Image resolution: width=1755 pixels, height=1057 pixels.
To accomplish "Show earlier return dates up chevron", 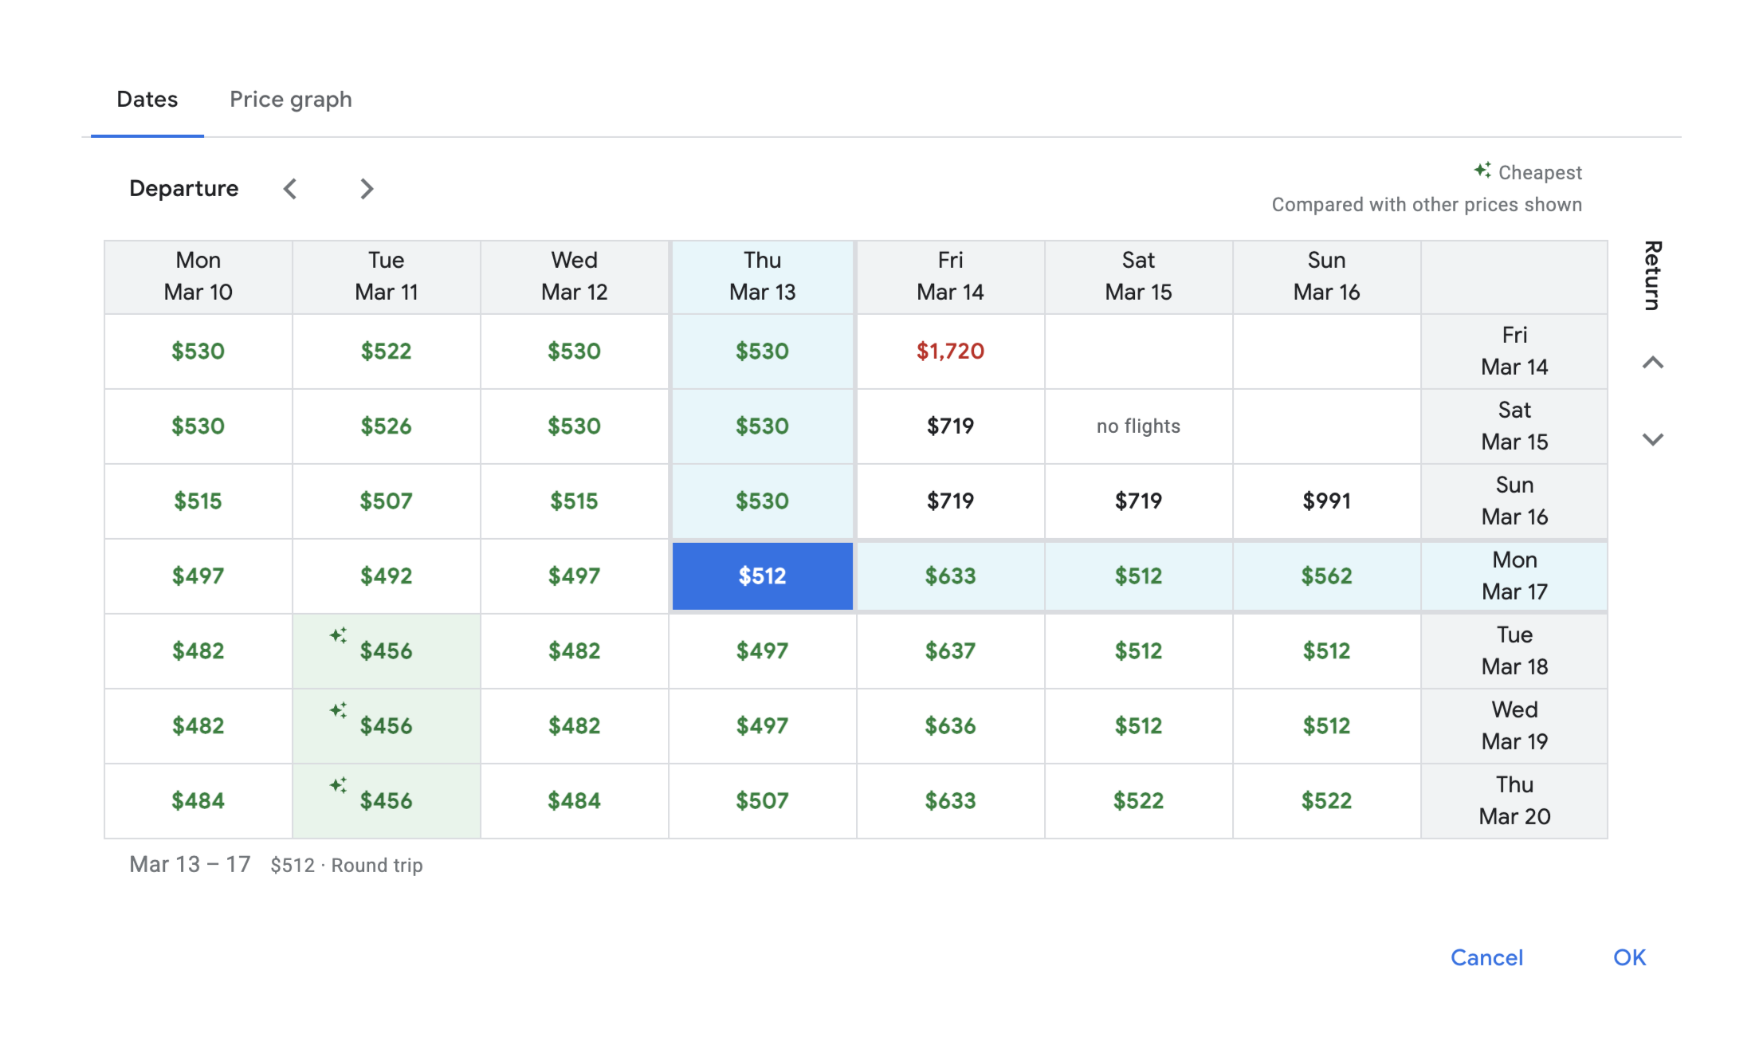I will click(1653, 363).
